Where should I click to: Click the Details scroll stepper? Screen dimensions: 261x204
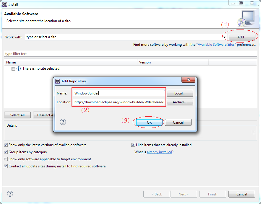254,133
